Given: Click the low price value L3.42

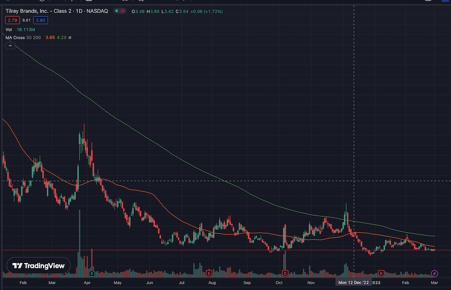Looking at the screenshot, I should (x=167, y=11).
